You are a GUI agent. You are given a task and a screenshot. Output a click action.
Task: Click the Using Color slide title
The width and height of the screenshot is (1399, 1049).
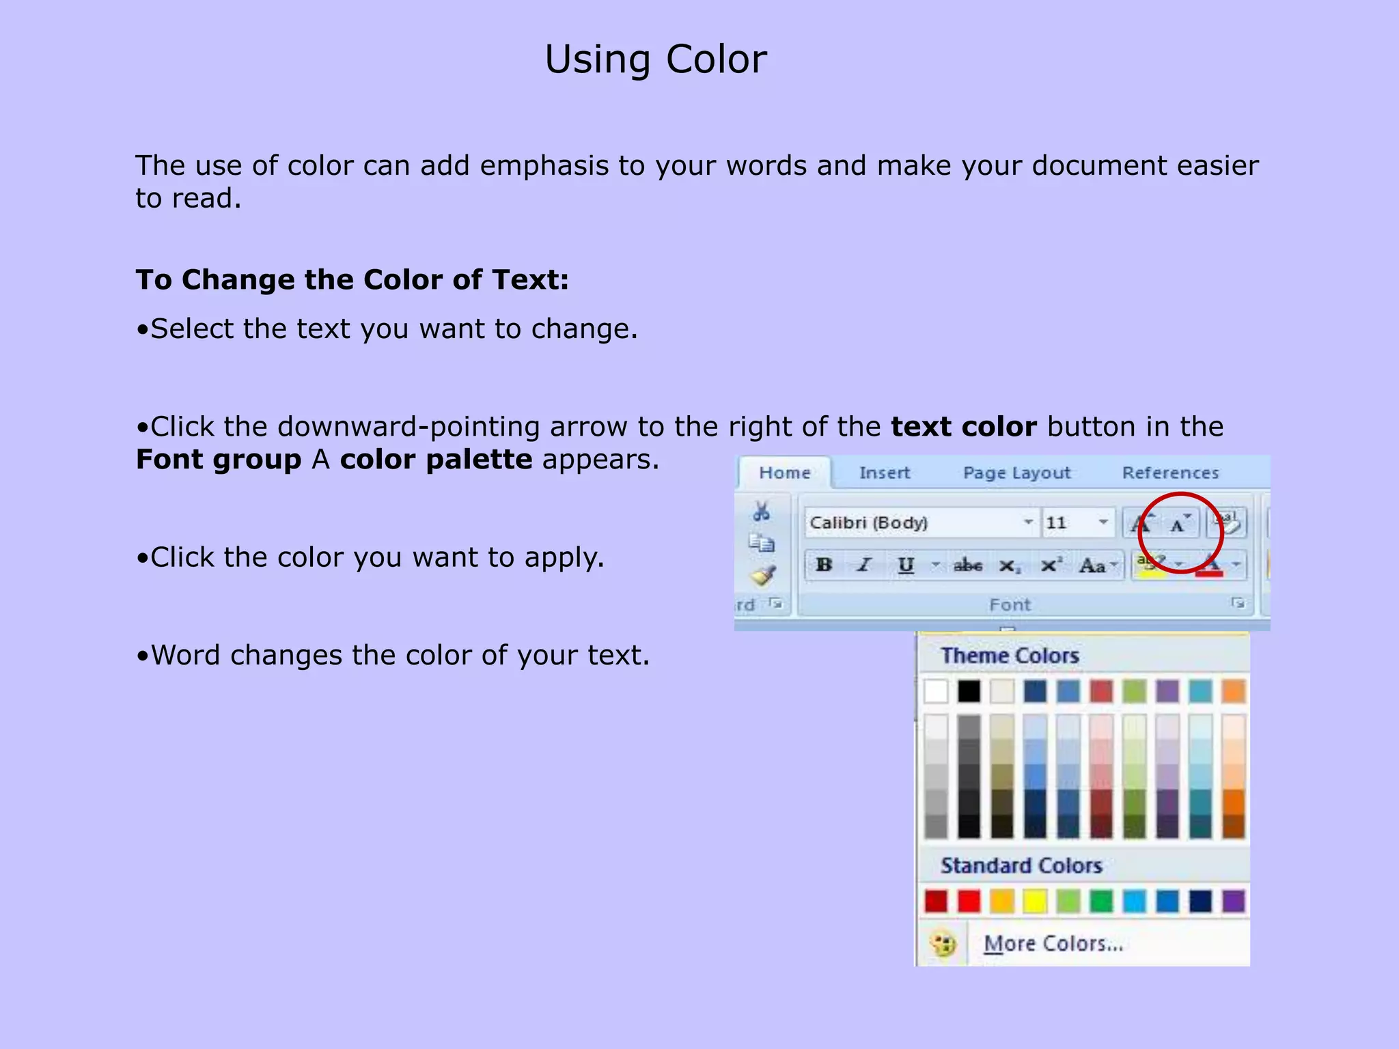[x=656, y=59]
